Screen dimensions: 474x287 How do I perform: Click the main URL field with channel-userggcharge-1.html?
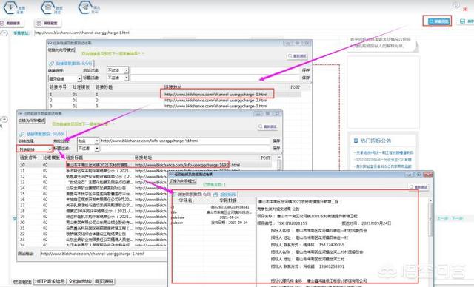click(x=254, y=33)
